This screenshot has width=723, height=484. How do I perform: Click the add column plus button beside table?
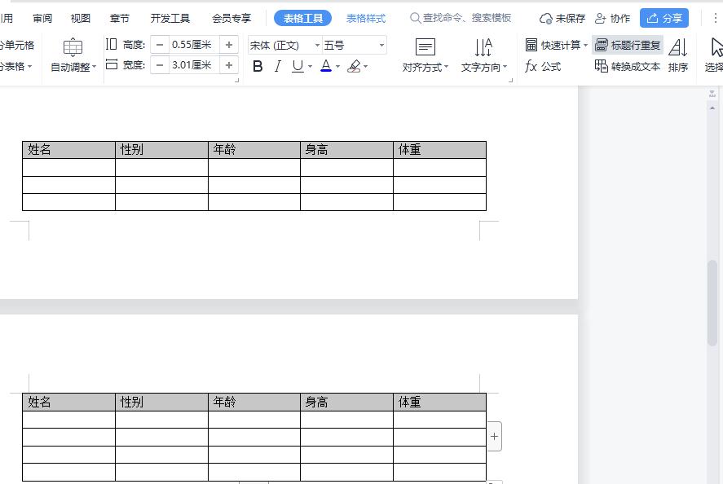click(494, 436)
